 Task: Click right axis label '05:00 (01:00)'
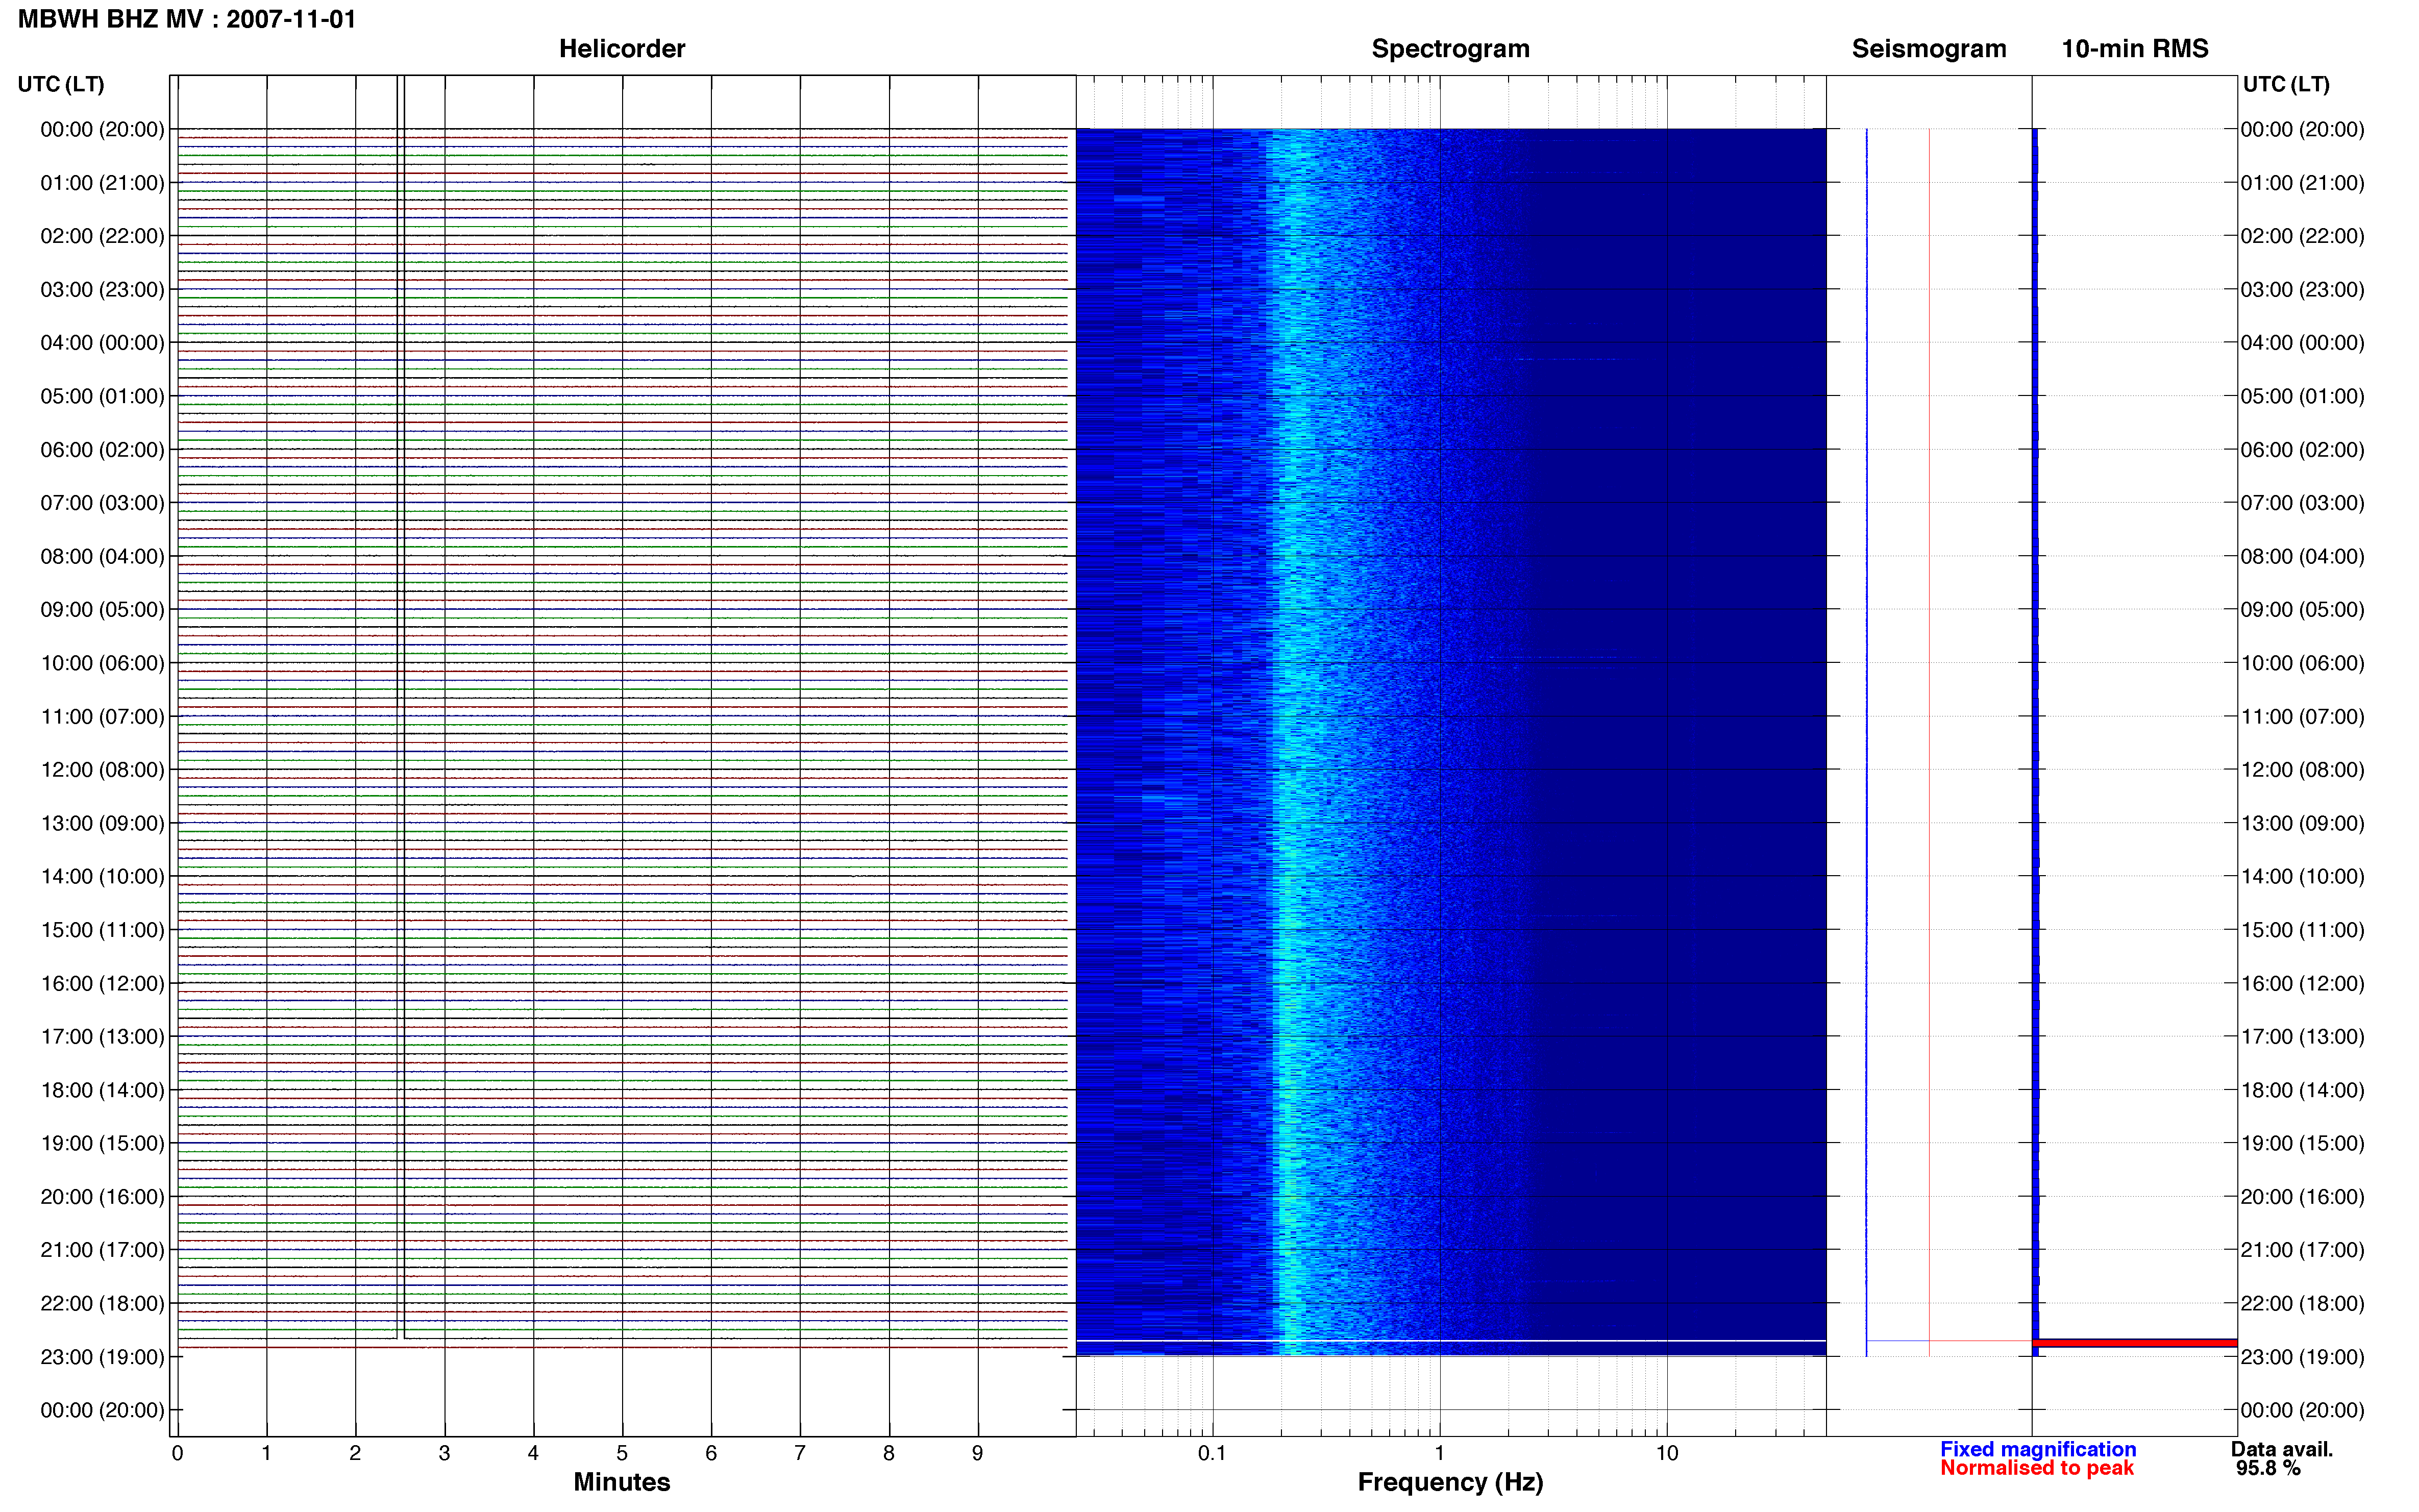[x=2302, y=397]
